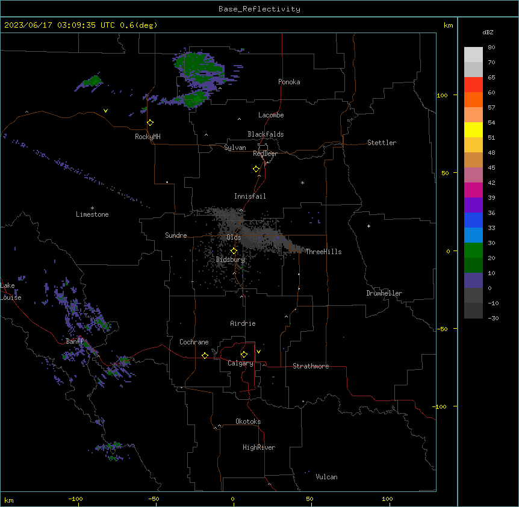Pick the orange 60-57 dBZ legend swatch
Image resolution: width=519 pixels, height=507 pixels.
(x=473, y=99)
